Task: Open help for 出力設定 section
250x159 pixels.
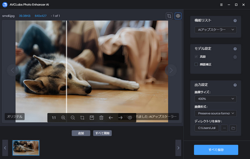Action: click(235, 85)
